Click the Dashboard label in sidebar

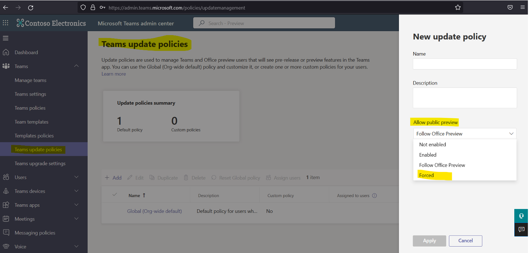pos(26,52)
